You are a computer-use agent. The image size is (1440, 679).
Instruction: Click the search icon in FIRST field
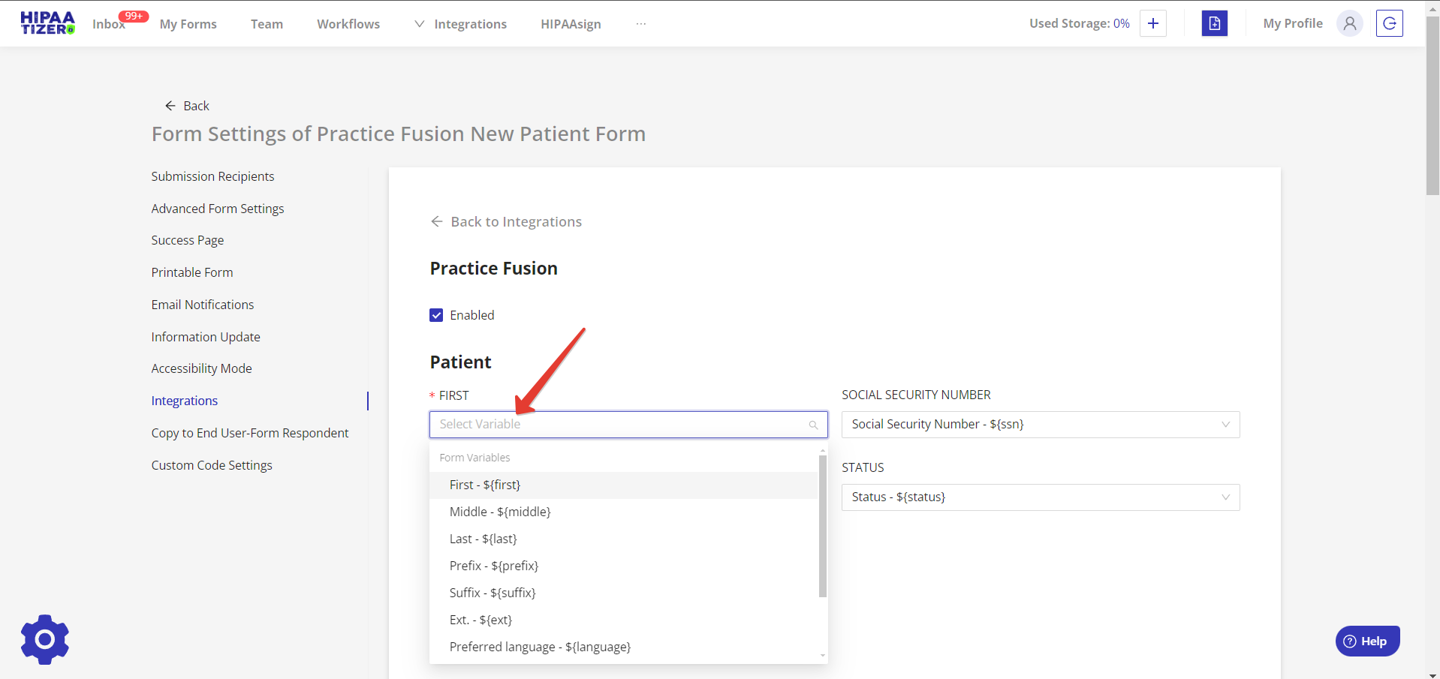point(813,425)
